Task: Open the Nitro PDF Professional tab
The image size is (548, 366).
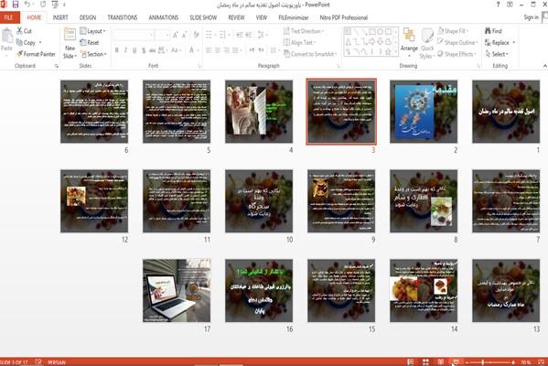Action: [x=344, y=17]
